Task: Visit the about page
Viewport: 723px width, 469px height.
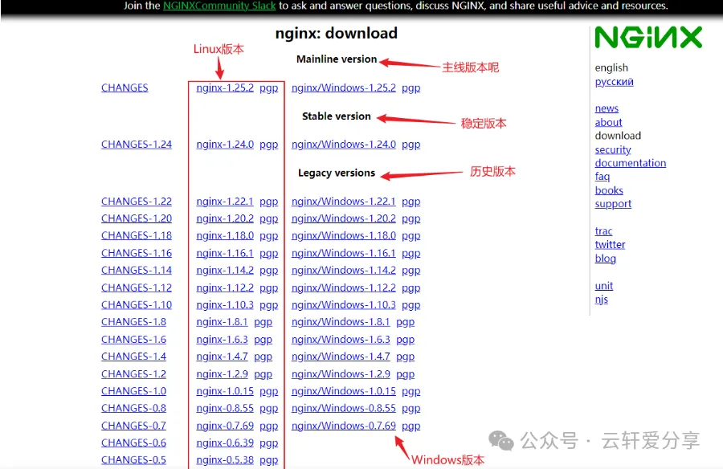Action: pos(608,122)
